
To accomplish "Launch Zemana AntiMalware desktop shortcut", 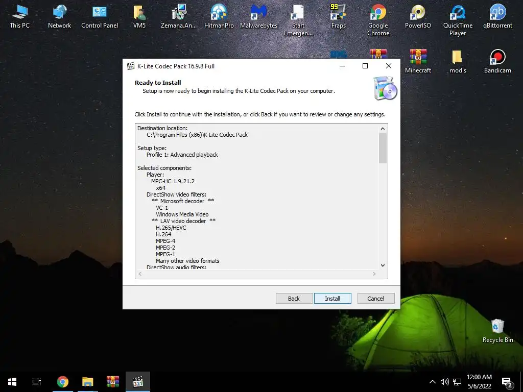I will [x=179, y=16].
